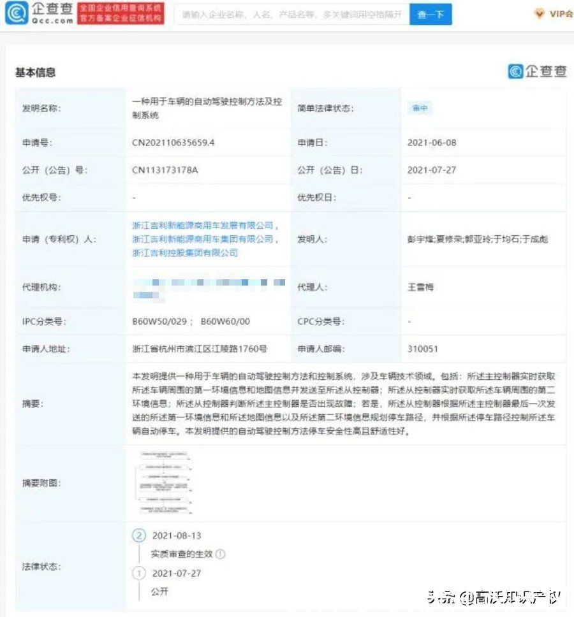
Task: Click the blurred agency name
Action: [x=209, y=289]
